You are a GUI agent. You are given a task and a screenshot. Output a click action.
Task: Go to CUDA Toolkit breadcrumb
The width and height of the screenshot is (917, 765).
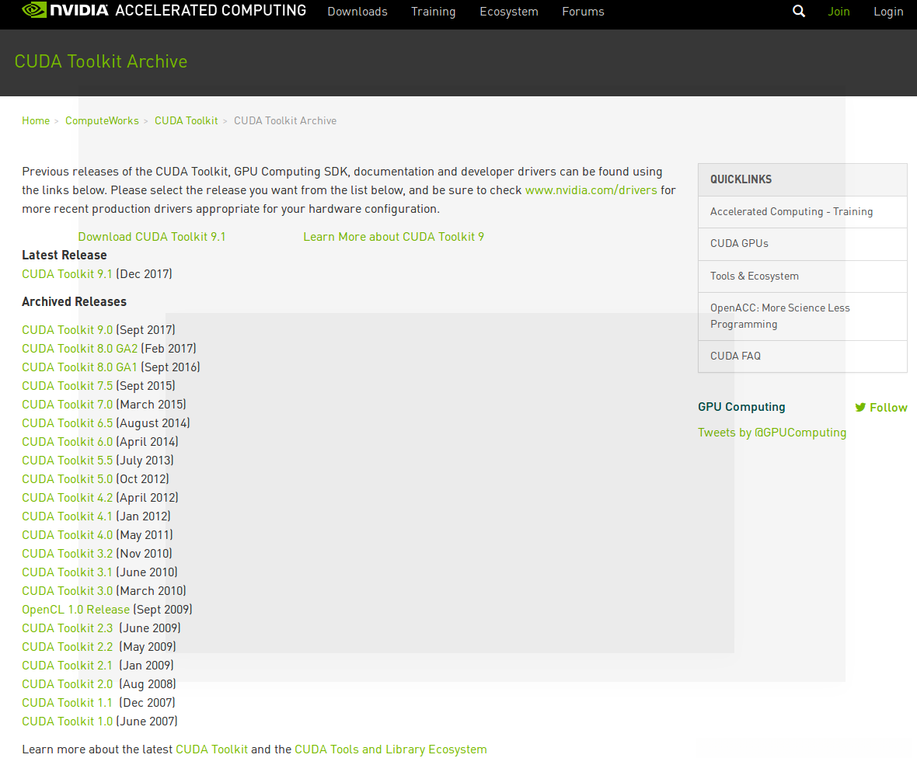coord(186,120)
